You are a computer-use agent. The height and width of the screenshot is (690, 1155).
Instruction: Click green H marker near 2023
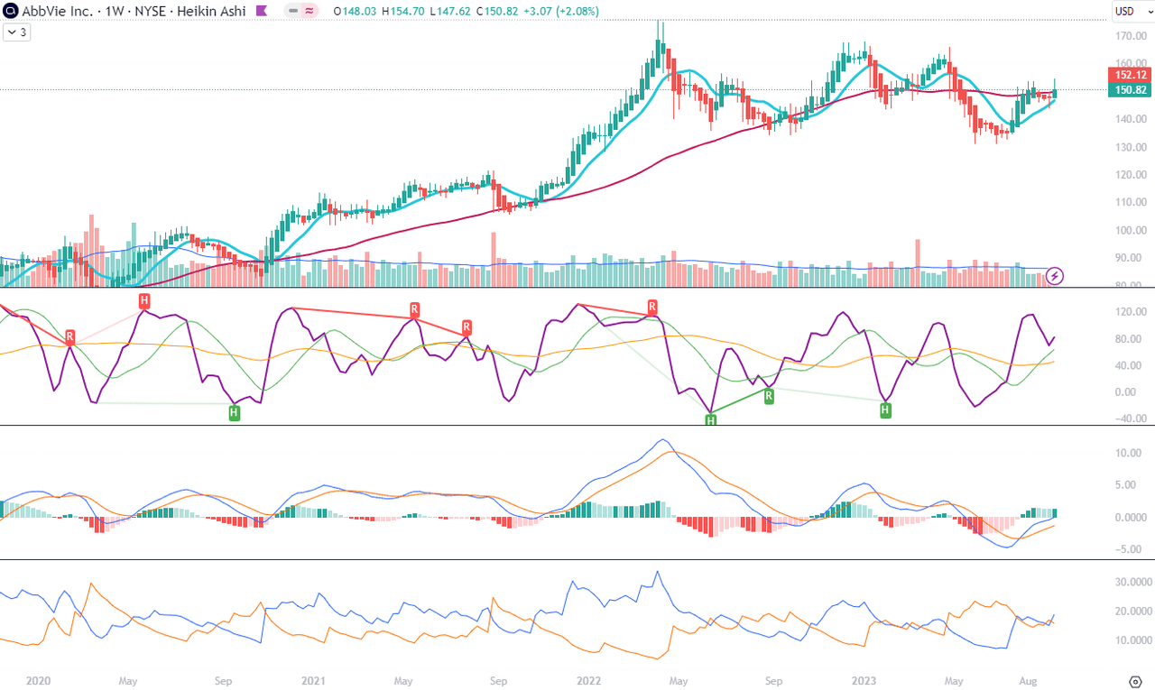point(885,410)
